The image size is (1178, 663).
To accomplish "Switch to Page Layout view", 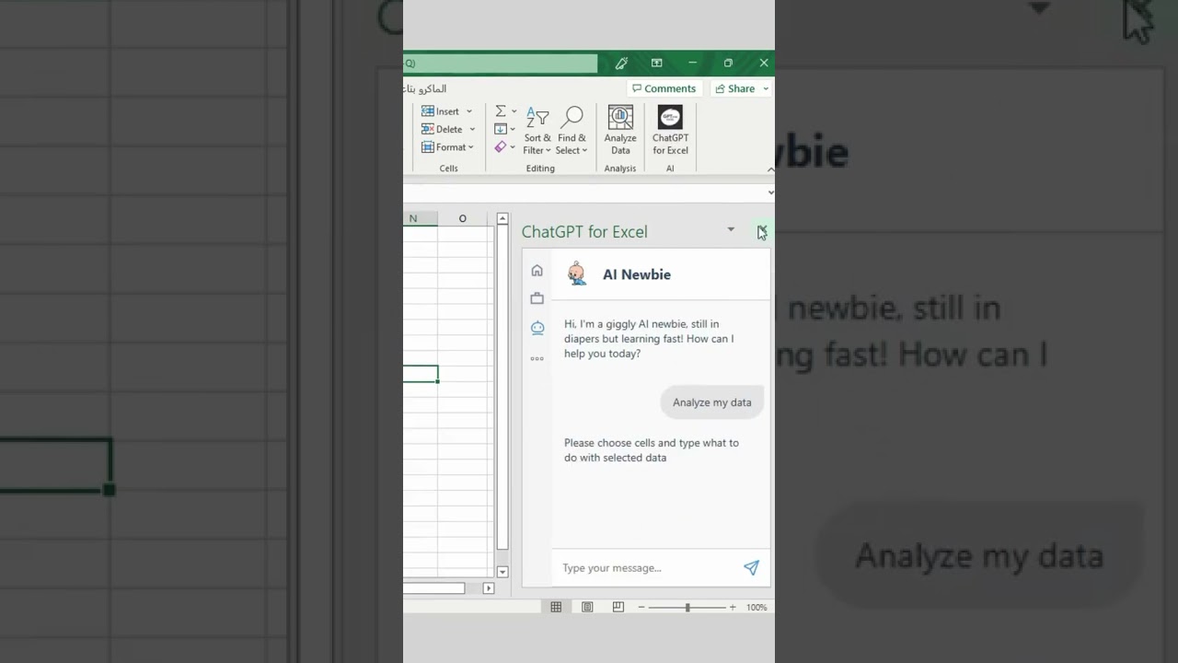I will tap(586, 607).
